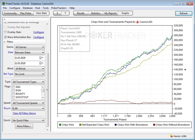Click the blue Bet Type filter label
195x140 pixels.
click(8, 74)
